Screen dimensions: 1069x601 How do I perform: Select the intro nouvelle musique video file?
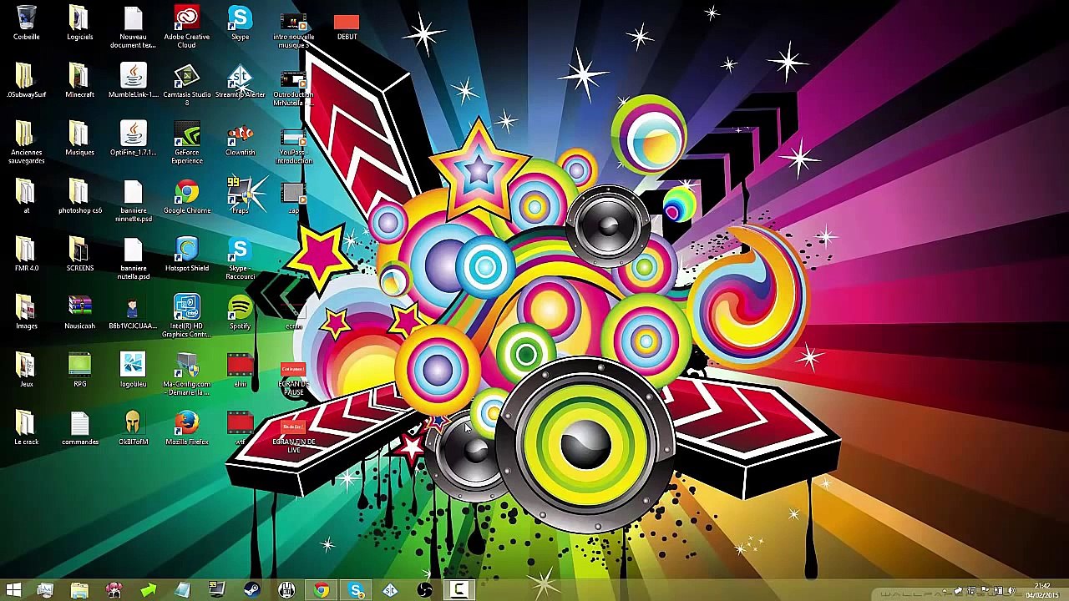[x=293, y=27]
